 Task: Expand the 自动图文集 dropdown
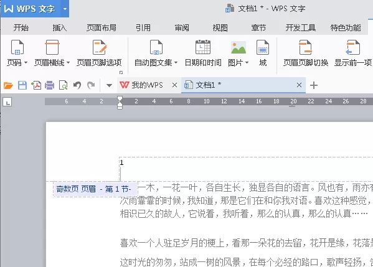176,63
